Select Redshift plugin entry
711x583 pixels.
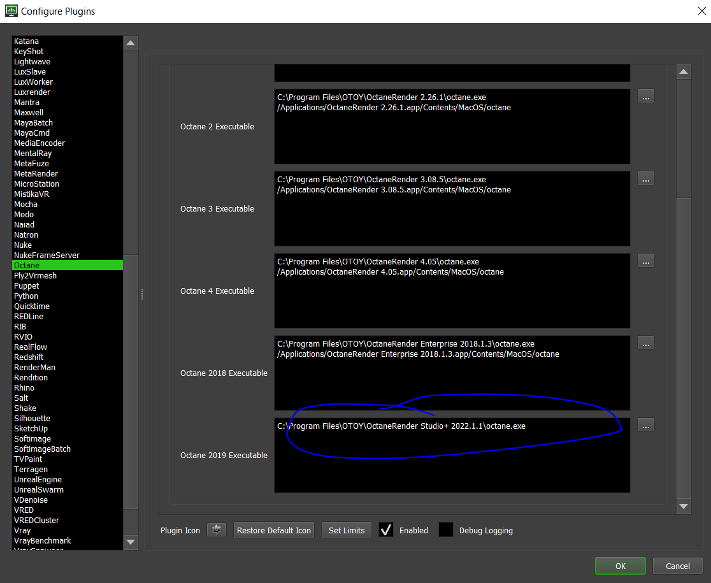[x=67, y=357]
